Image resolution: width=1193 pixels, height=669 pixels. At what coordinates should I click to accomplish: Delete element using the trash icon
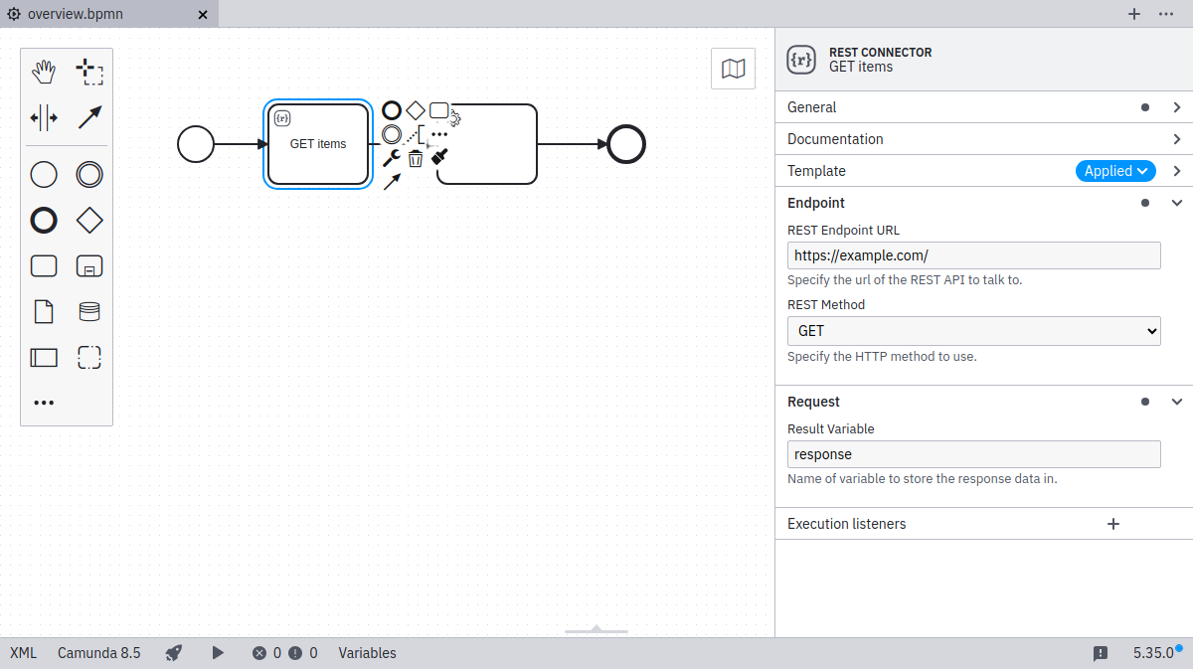pos(416,158)
